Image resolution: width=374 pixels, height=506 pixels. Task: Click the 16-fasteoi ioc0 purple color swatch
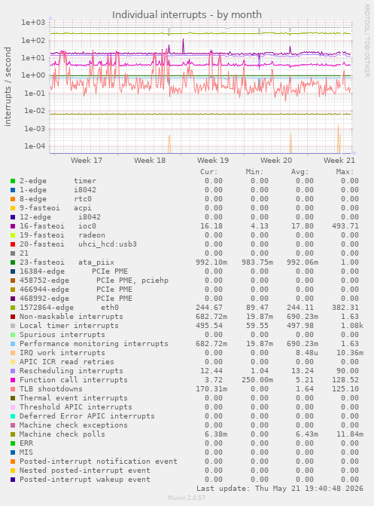point(13,226)
